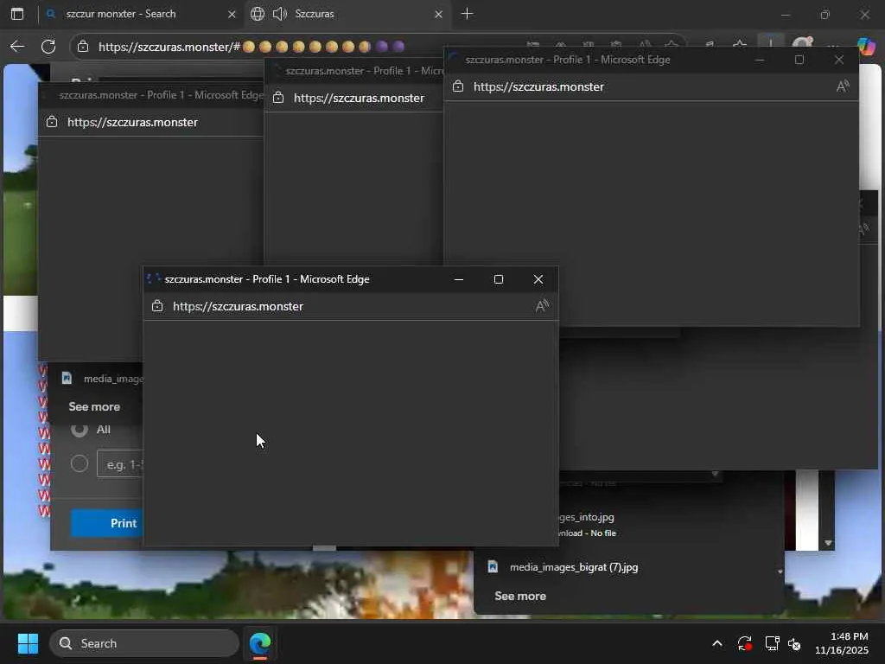Click file icon beside media_images_bigrat (7).jpg
The width and height of the screenshot is (885, 664).
tap(493, 566)
